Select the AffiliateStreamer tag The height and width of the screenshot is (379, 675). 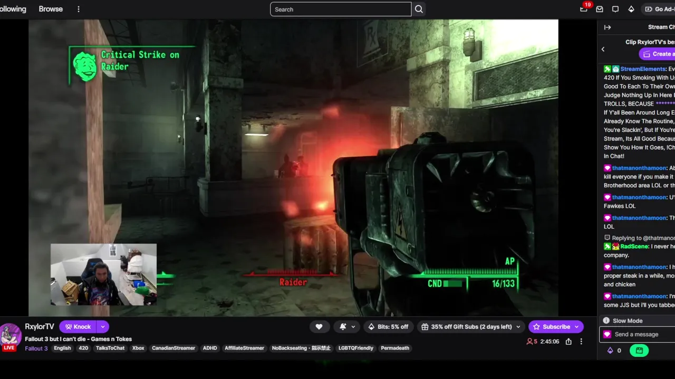pyautogui.click(x=244, y=348)
